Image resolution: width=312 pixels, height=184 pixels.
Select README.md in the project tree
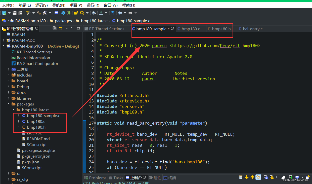coord(38,139)
